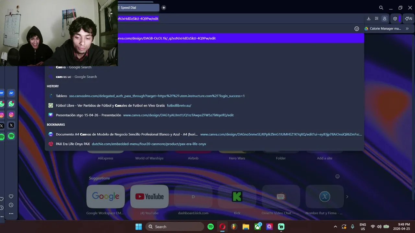This screenshot has width=415, height=233.
Task: Click the taskbar Search box
Action: 175,227
